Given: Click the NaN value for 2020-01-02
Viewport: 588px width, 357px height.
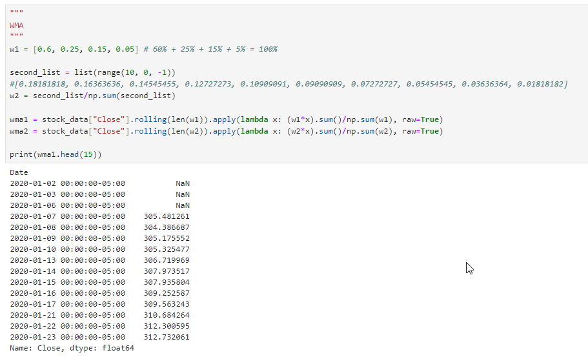Looking at the screenshot, I should (x=183, y=183).
